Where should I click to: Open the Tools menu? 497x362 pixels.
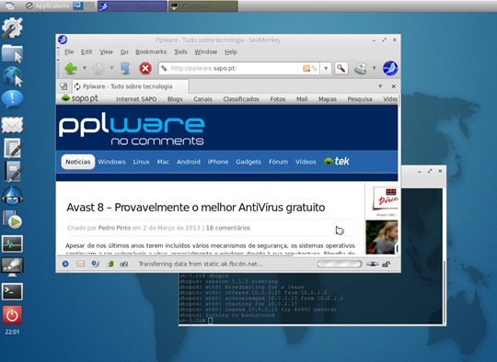180,51
